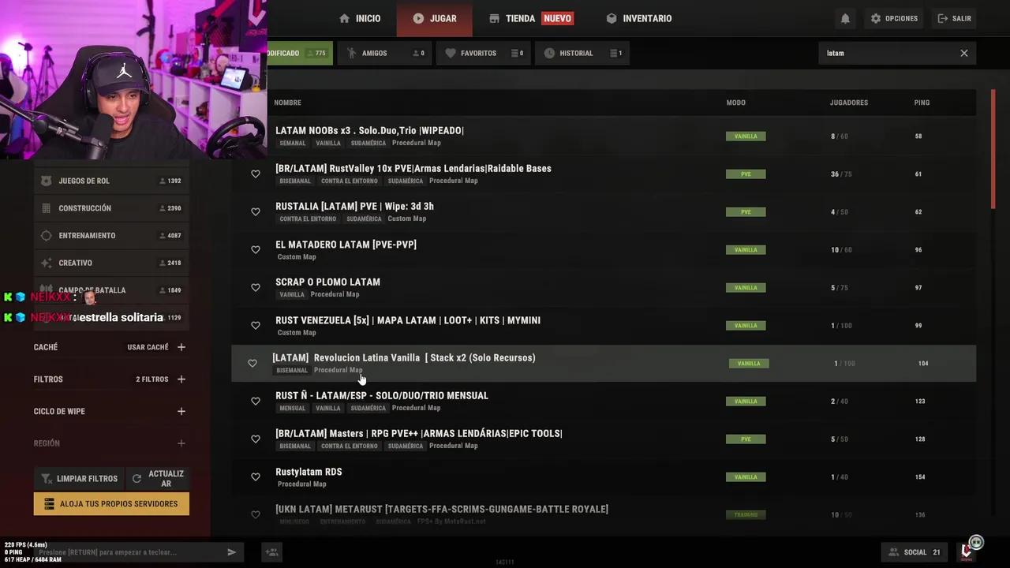The height and width of the screenshot is (568, 1010).
Task: Click the Favoritos heart icon
Action: [451, 53]
